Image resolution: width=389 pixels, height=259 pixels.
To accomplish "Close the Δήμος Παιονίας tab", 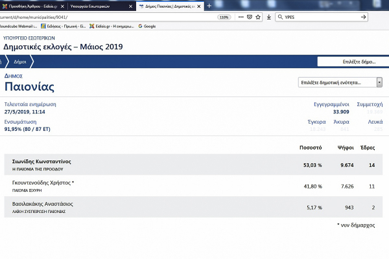I will 200,6.
